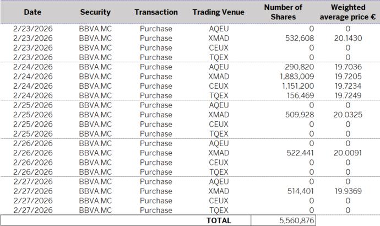Click the 1,151,200 shares cell
The image size is (380, 226).
(x=297, y=86)
